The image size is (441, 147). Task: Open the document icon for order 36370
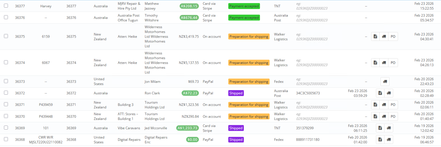pos(375,117)
